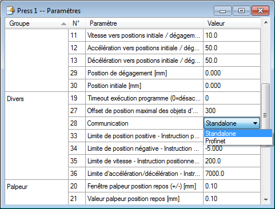Click the scrollbar up arrow

click(266, 22)
